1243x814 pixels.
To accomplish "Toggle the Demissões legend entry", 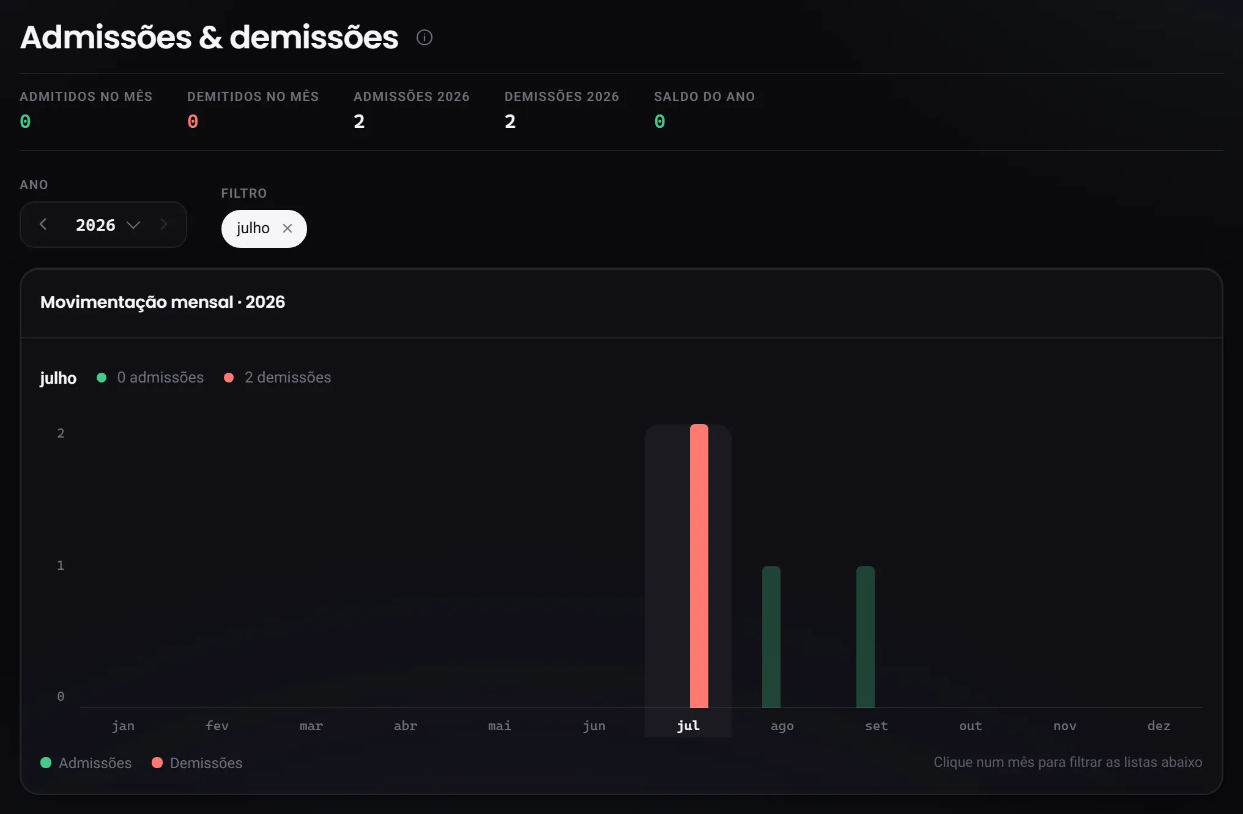I will coord(197,763).
